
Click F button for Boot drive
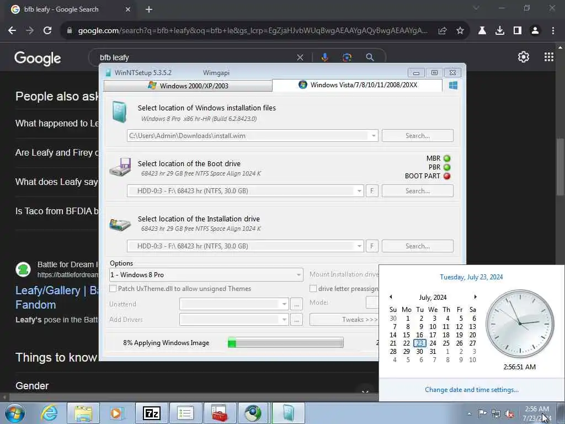click(372, 191)
